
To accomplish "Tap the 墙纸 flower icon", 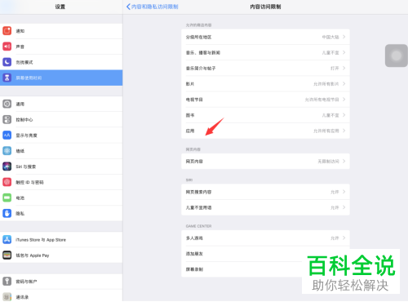I will pyautogui.click(x=7, y=151).
